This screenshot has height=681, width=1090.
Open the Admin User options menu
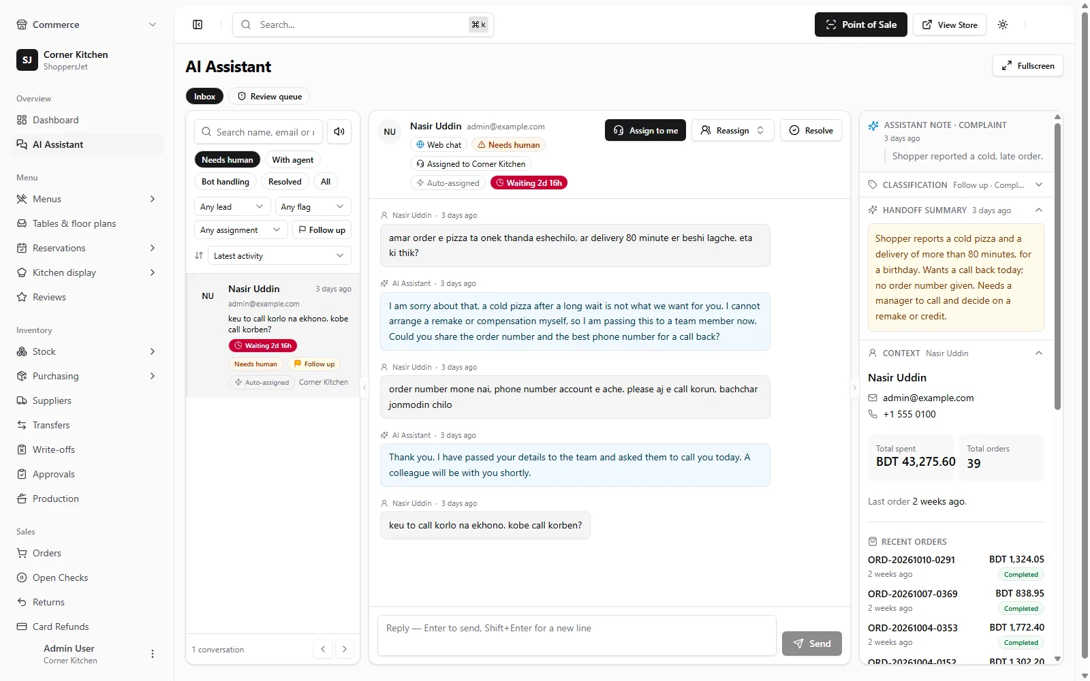(153, 654)
